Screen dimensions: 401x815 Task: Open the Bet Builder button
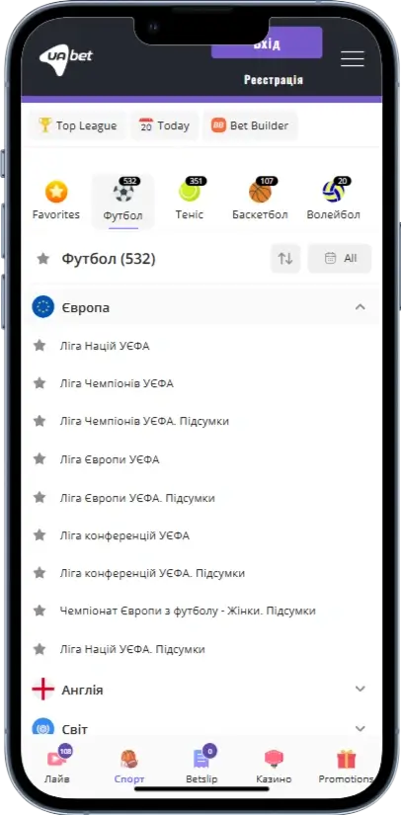[x=250, y=125]
